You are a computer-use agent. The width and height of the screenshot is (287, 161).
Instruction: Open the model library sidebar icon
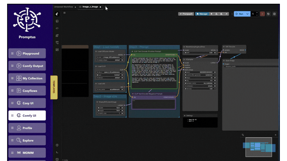click(x=57, y=35)
